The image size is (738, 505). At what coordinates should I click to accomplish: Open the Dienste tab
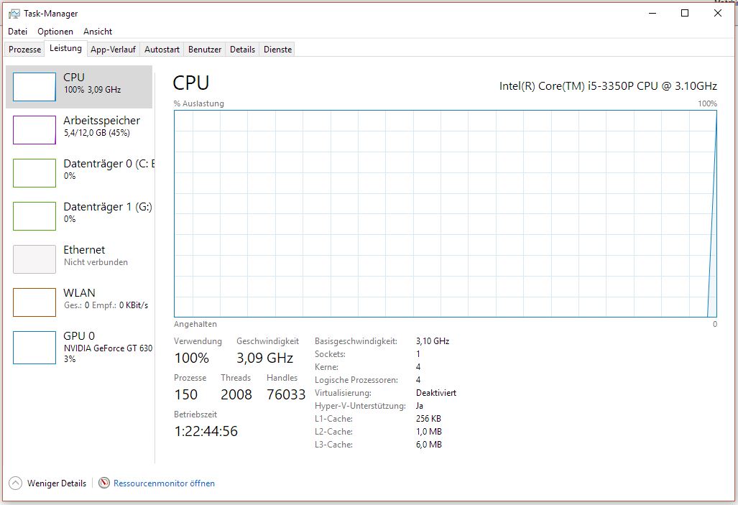click(x=276, y=49)
